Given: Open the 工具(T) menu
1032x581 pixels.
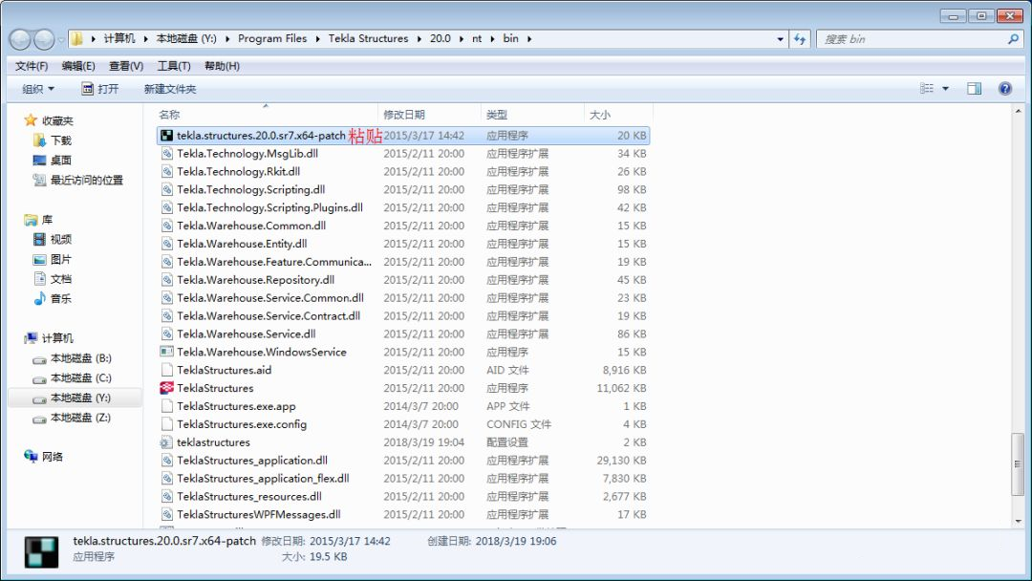Looking at the screenshot, I should point(174,66).
